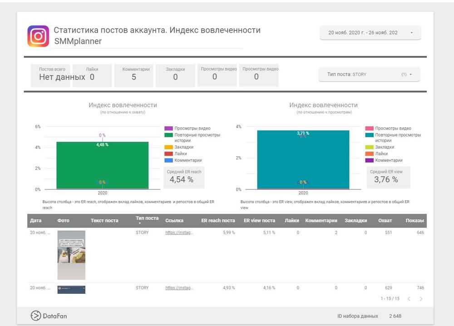Click the note starting Высота столбца - это ER reach
454x326 pixels.
coord(128,205)
